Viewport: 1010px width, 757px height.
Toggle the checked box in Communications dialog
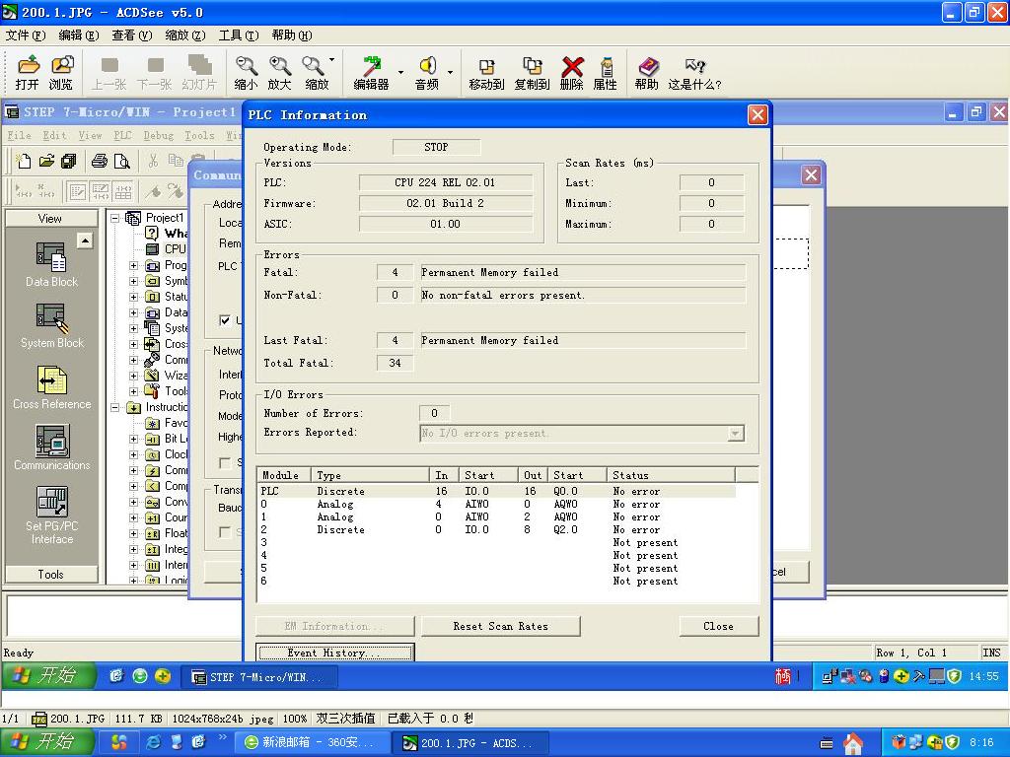225,320
